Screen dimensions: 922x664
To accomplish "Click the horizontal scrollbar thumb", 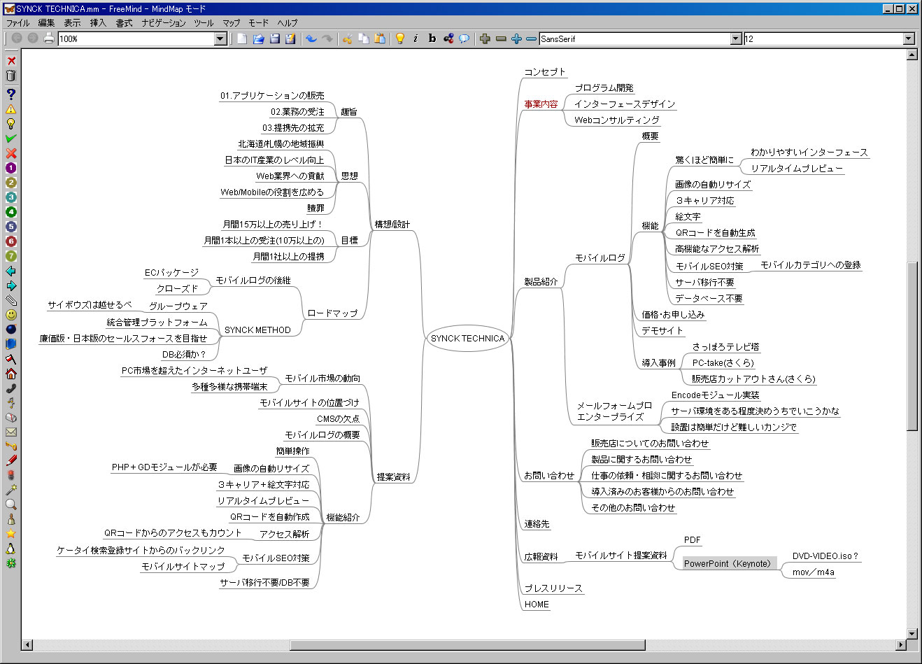I will (467, 644).
